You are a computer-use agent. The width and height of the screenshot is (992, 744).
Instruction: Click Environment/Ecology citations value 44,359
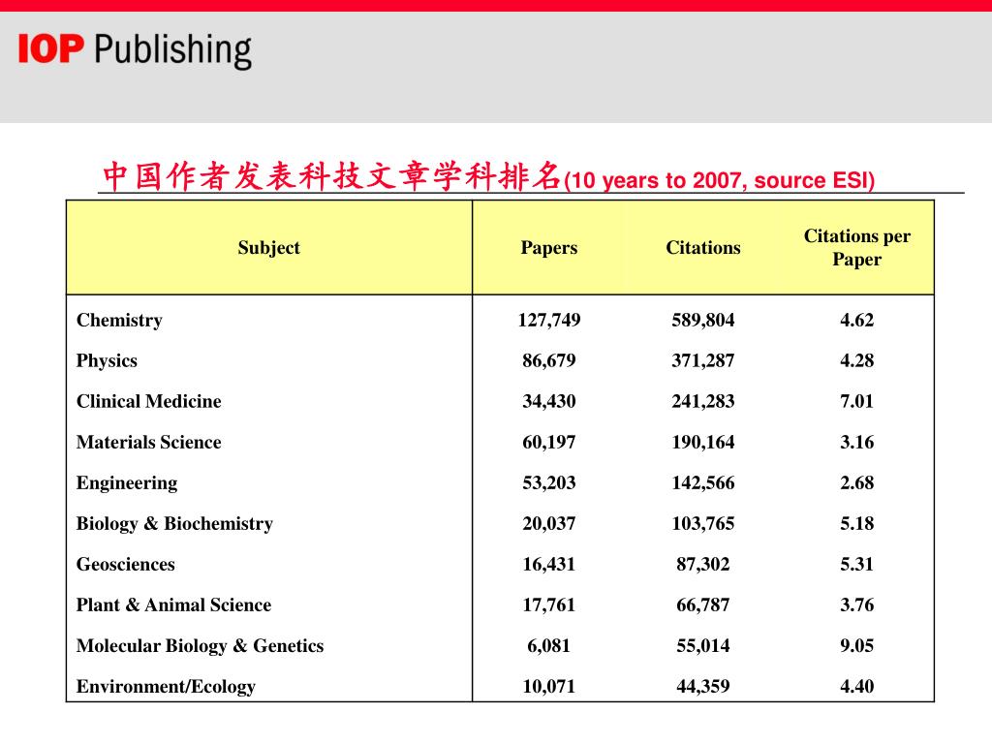tap(703, 687)
